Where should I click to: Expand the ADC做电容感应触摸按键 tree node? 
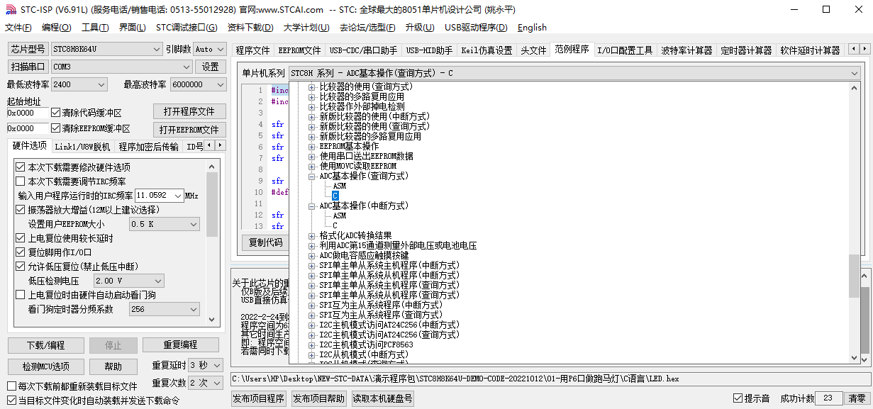[312, 255]
